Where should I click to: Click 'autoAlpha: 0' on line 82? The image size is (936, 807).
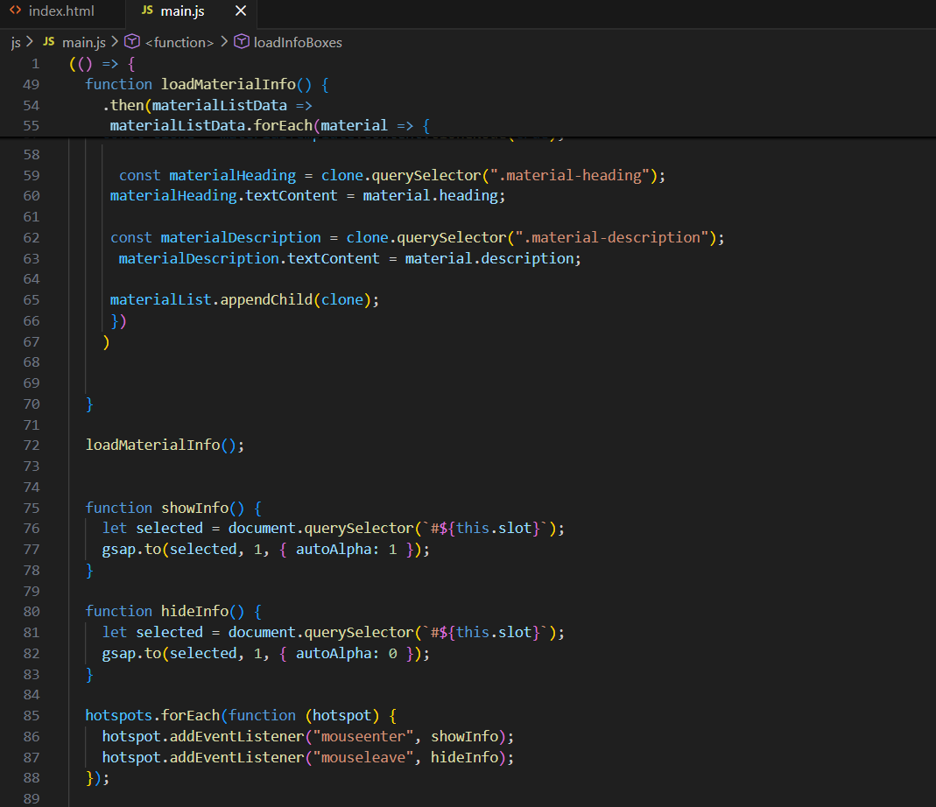click(346, 653)
